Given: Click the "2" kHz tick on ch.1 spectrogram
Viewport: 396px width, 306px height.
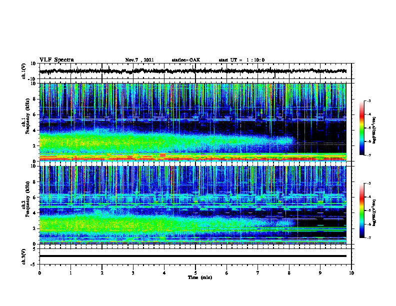Looking at the screenshot, I should point(34,146).
